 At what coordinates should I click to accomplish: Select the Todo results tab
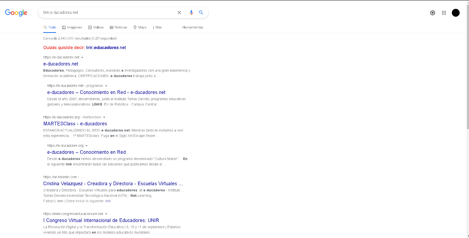50,28
